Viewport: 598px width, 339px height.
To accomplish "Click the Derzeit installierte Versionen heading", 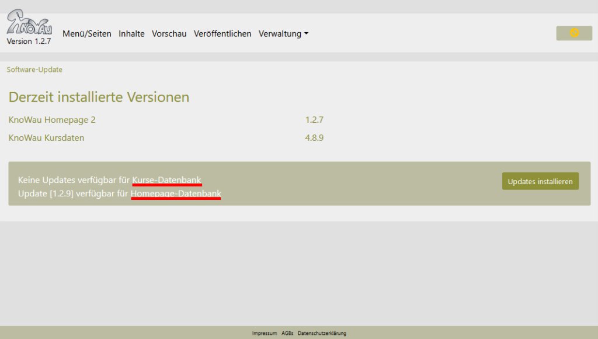I will [x=99, y=97].
